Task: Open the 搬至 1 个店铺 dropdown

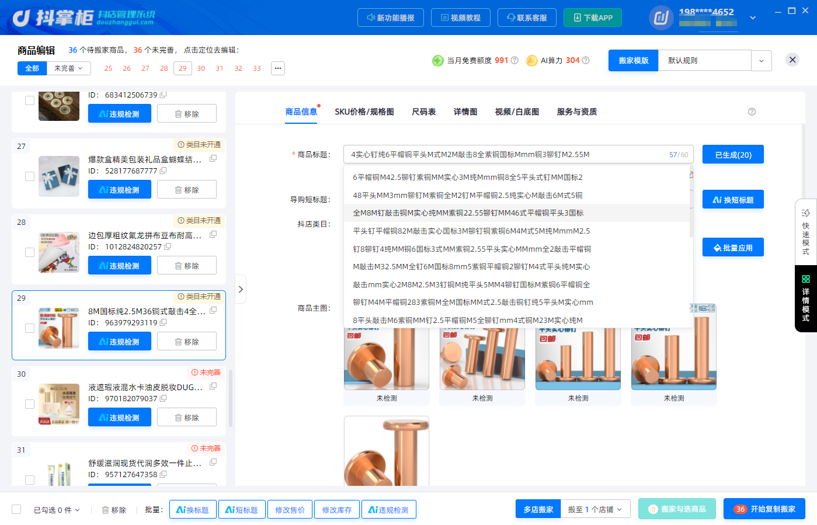Action: click(x=596, y=509)
